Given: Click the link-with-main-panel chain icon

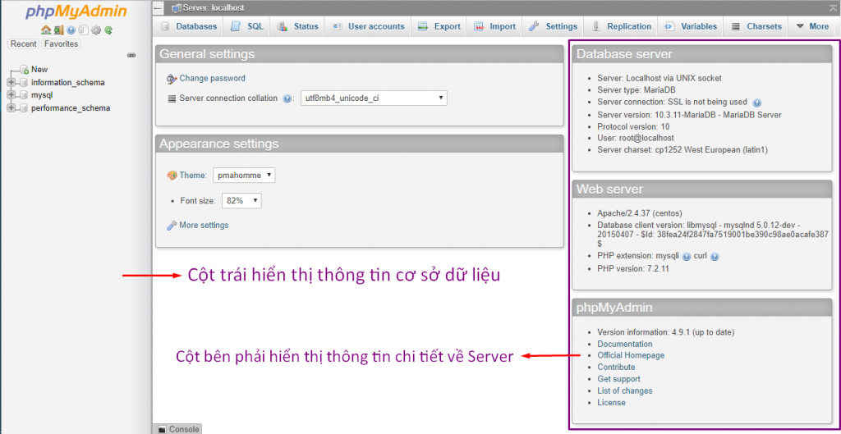Looking at the screenshot, I should [x=131, y=55].
